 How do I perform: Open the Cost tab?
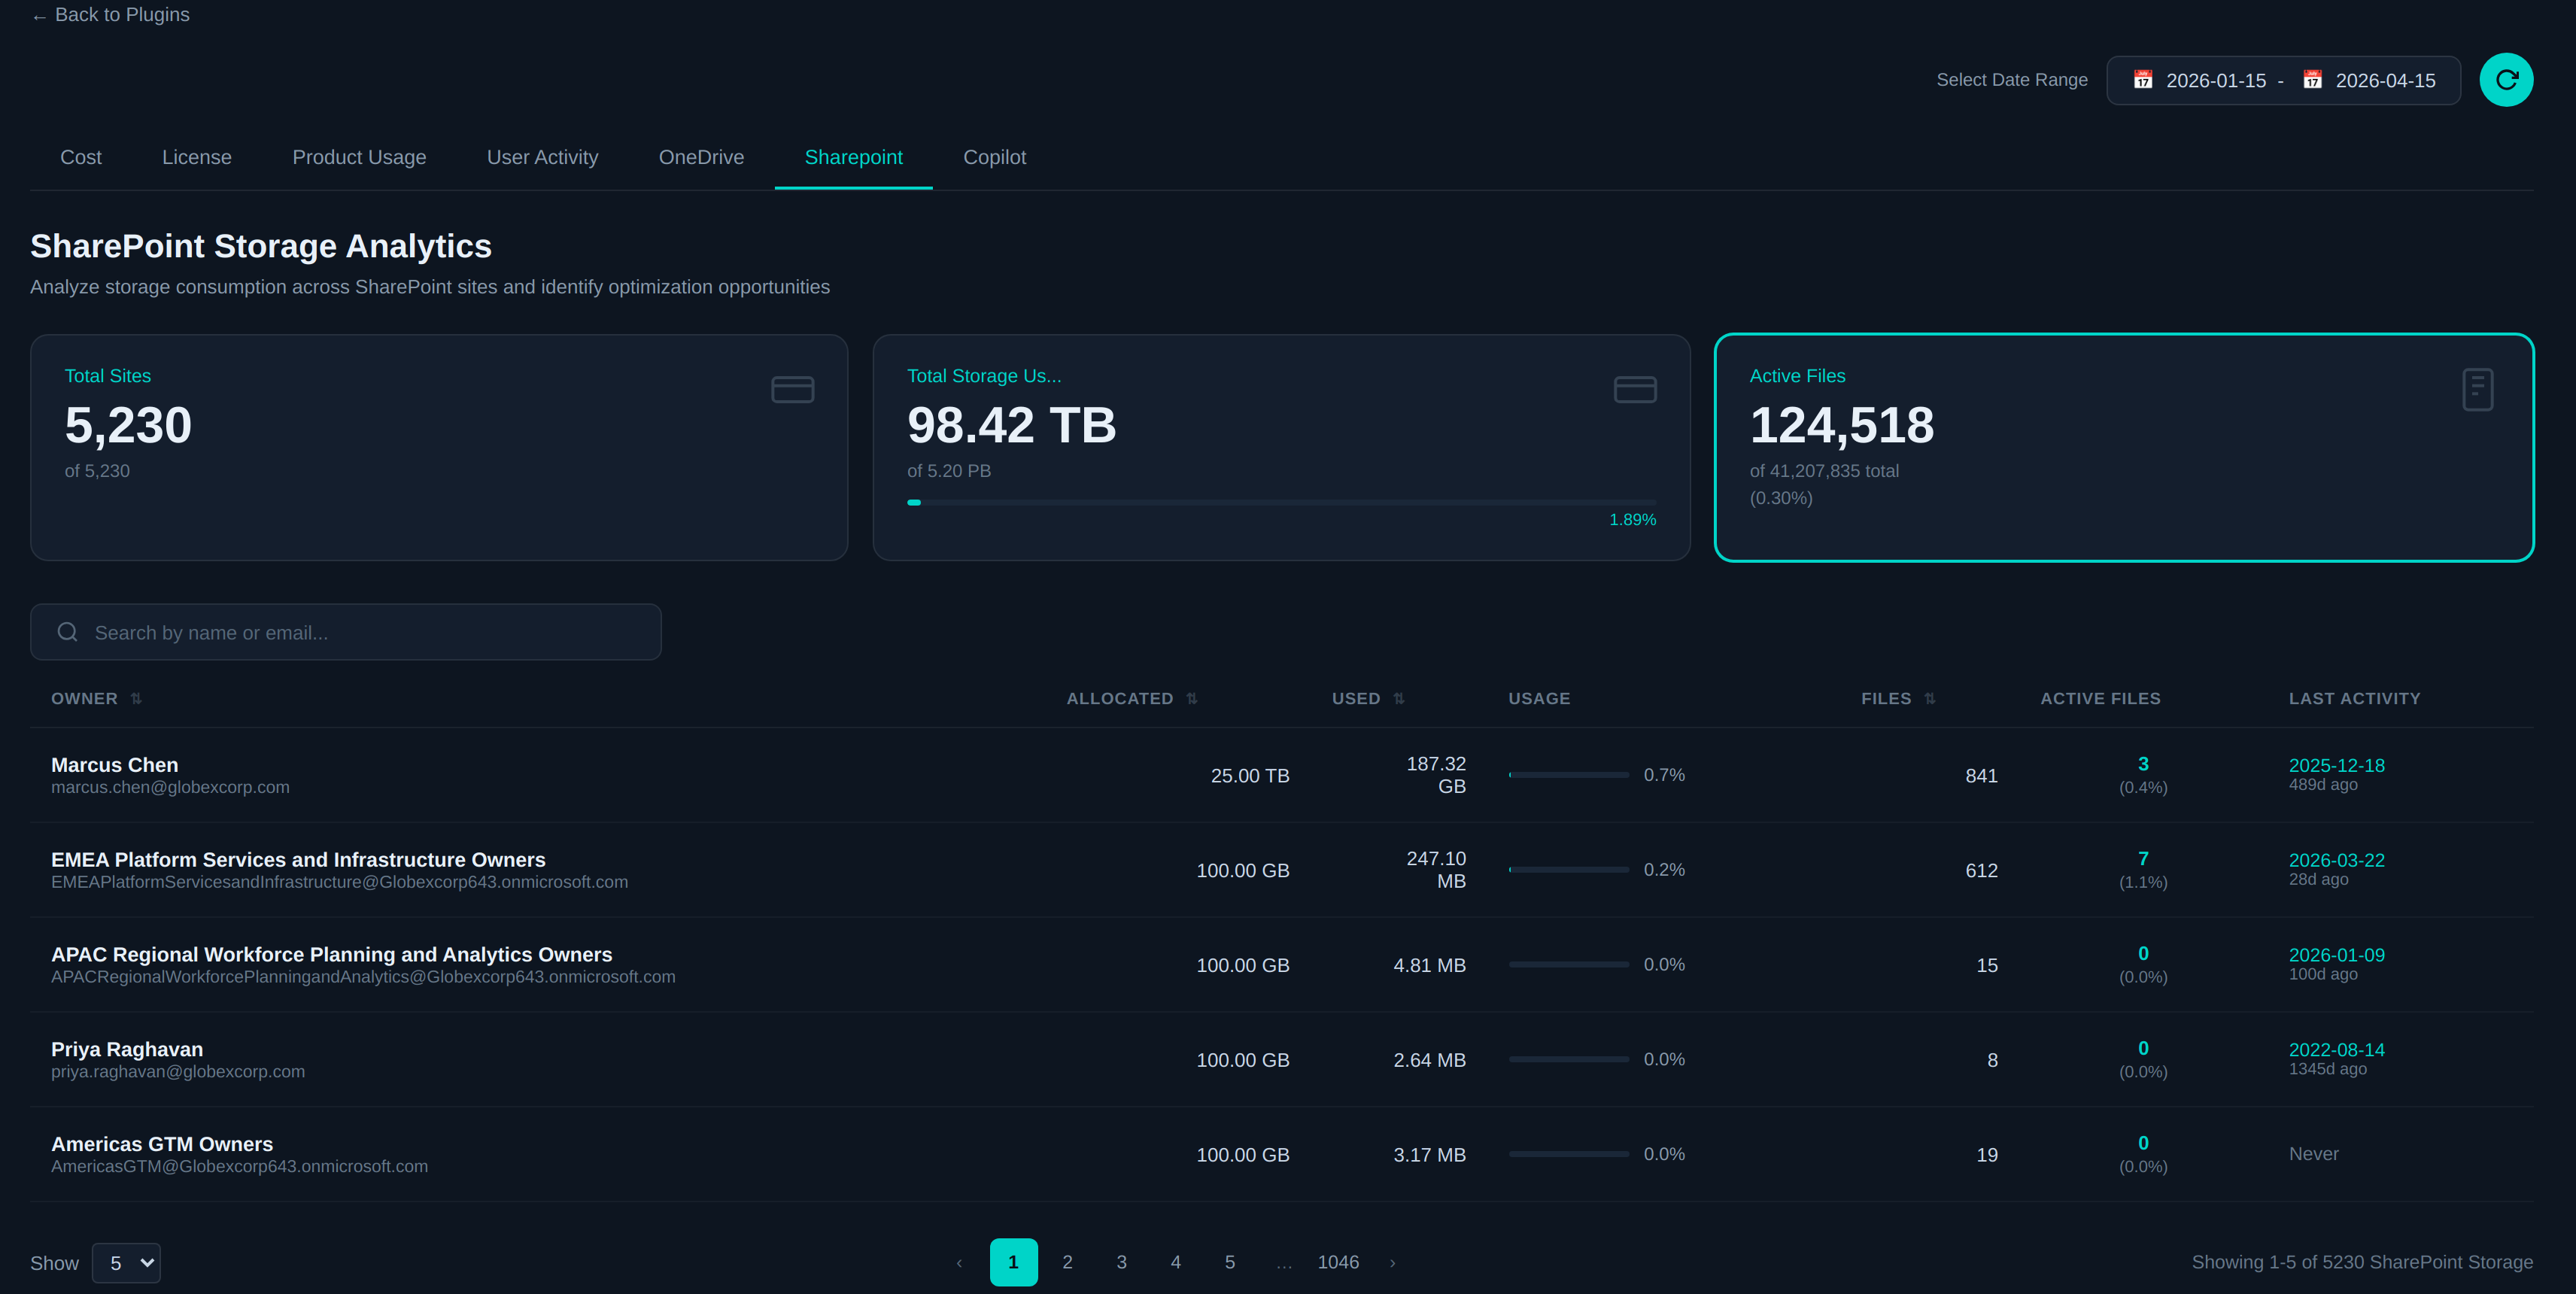pos(81,158)
